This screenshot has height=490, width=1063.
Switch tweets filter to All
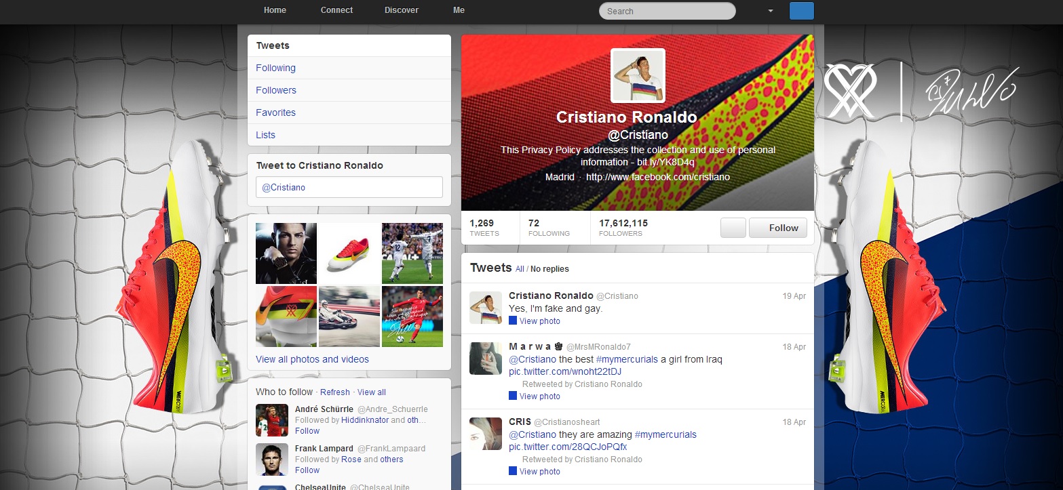pyautogui.click(x=520, y=269)
